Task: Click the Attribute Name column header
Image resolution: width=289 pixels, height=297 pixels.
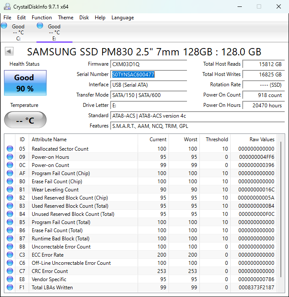Action: (x=83, y=139)
